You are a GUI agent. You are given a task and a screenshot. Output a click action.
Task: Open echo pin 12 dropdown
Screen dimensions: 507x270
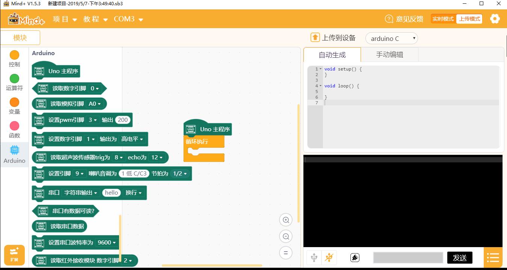pyautogui.click(x=157, y=157)
